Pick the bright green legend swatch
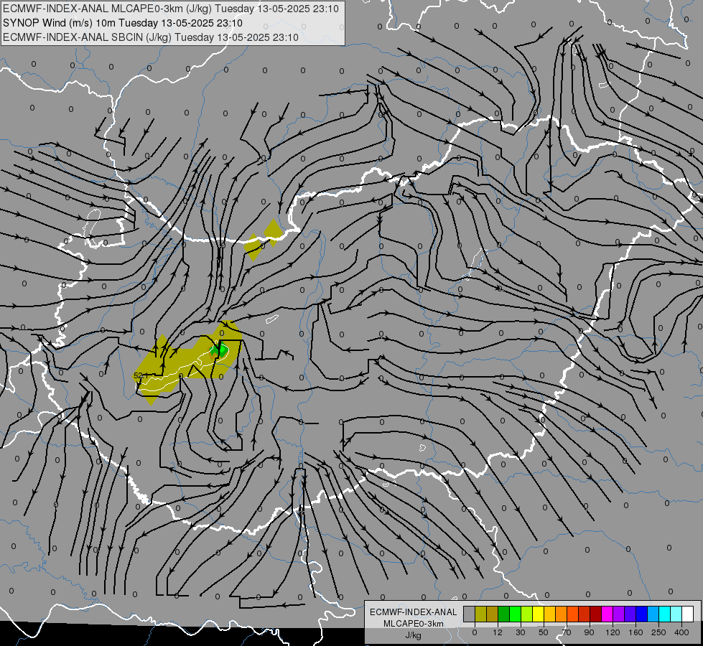 click(515, 614)
